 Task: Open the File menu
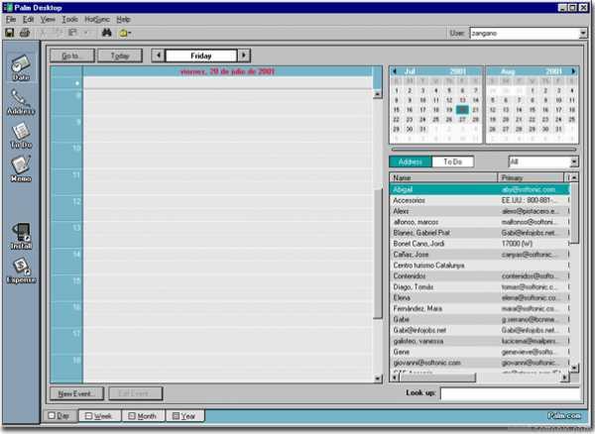11,20
